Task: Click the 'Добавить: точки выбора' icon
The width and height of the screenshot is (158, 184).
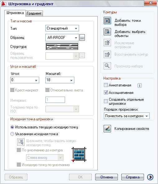Action: click(x=107, y=21)
